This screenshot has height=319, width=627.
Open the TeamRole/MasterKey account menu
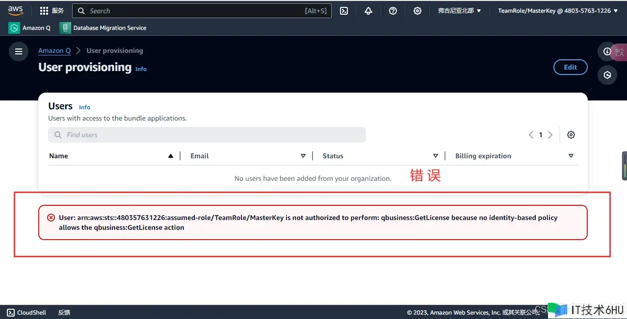[558, 11]
